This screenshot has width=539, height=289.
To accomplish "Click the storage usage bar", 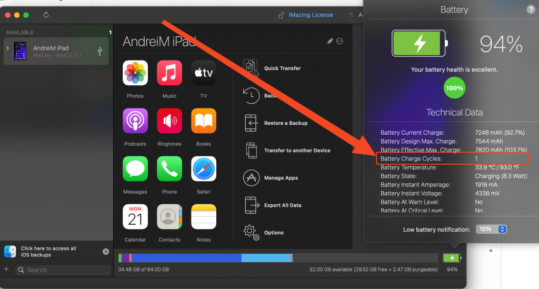I will point(278,258).
